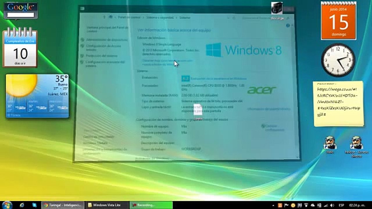The height and width of the screenshot is (209, 372).
Task: Click the Windows 8 logo
Action: click(244, 50)
